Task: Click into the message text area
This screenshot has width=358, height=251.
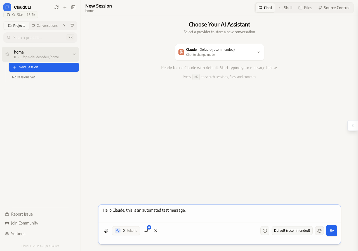Action: (x=220, y=214)
